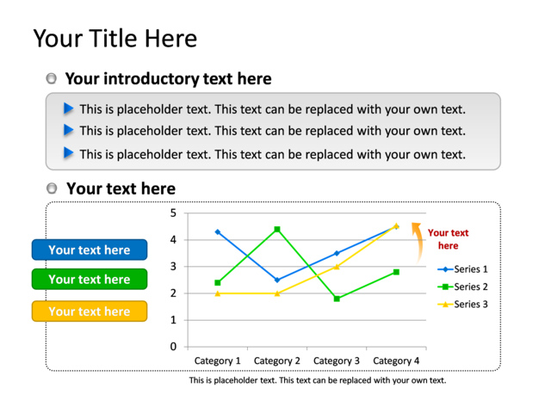
Task: Select the Series 2 legend marker
Action: [x=445, y=287]
